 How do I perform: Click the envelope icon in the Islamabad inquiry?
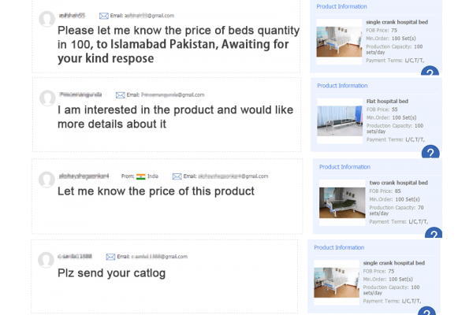(x=103, y=16)
